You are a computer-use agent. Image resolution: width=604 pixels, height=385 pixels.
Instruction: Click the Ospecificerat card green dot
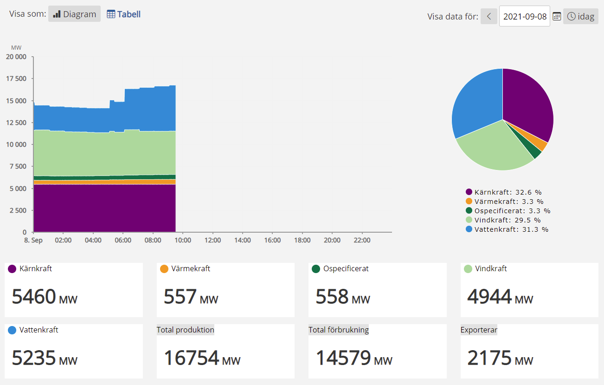pos(316,269)
